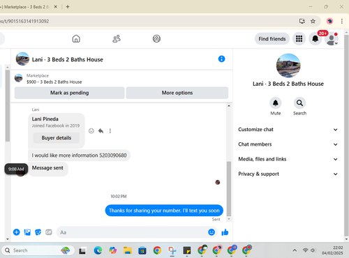Click the chat messages vertical scrollbar
Viewport: 349px width, 258px height.
tap(229, 189)
